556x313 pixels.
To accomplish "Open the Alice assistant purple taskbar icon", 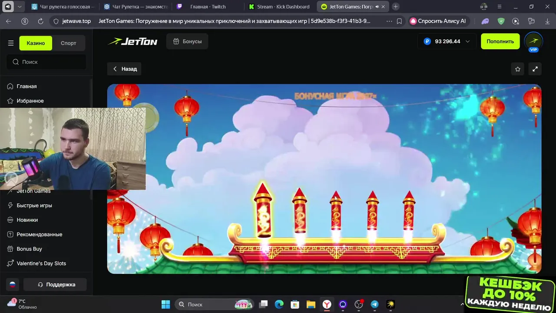I will [x=343, y=304].
